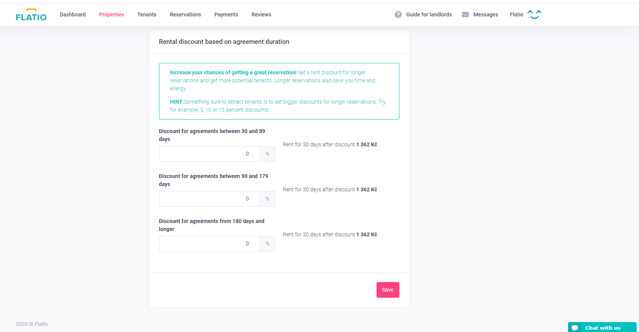Screen dimensions: 639x332
Task: Open Guide for landlords link
Action: coord(429,14)
